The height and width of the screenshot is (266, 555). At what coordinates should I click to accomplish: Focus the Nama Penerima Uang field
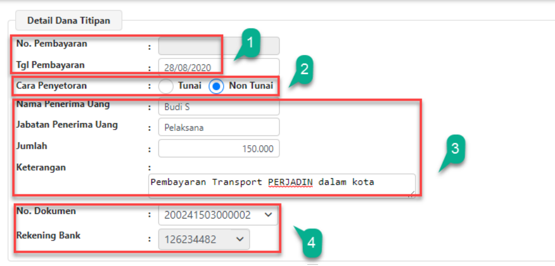tap(219, 107)
